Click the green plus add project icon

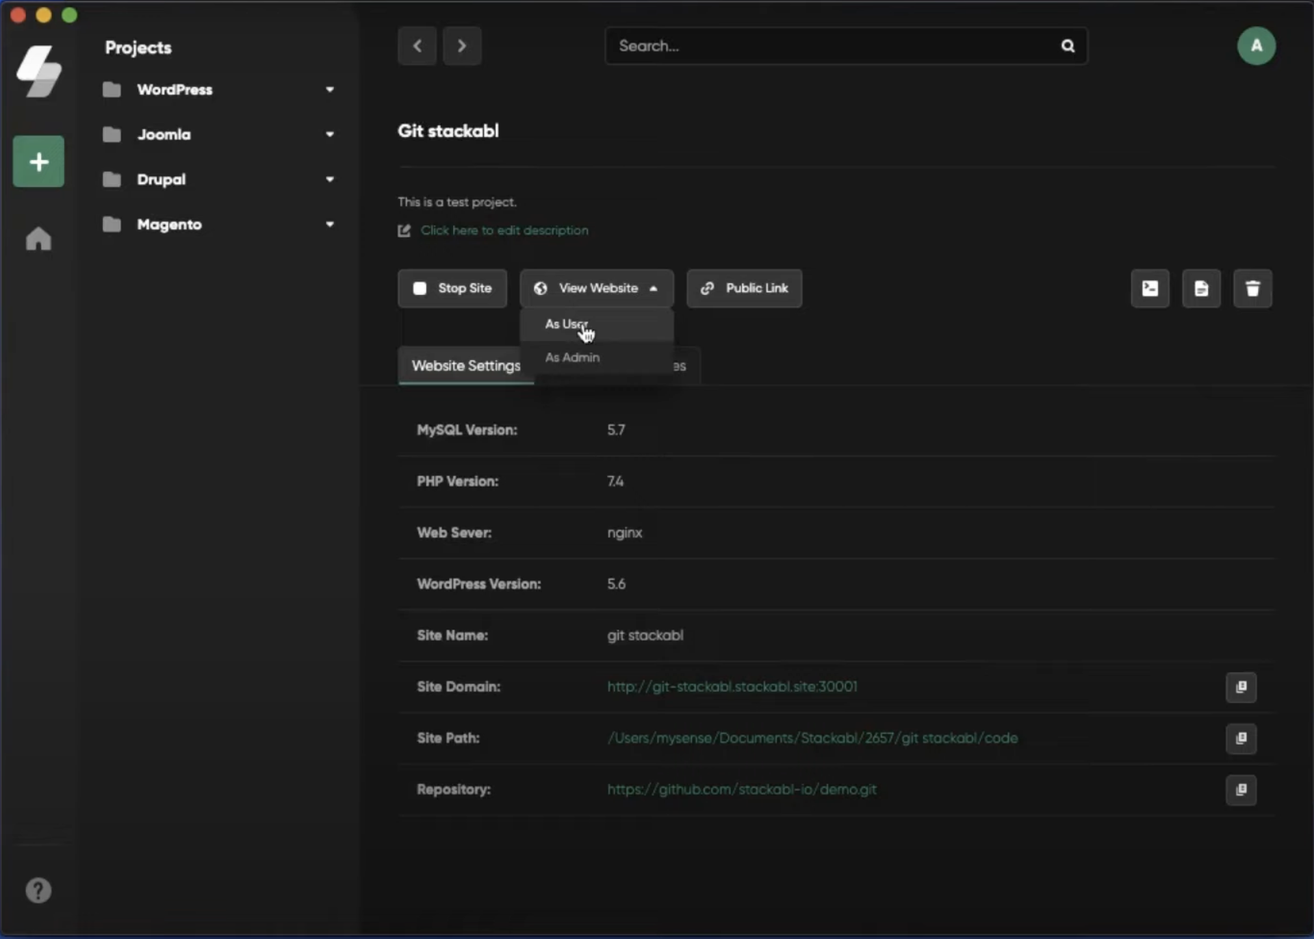pyautogui.click(x=38, y=162)
